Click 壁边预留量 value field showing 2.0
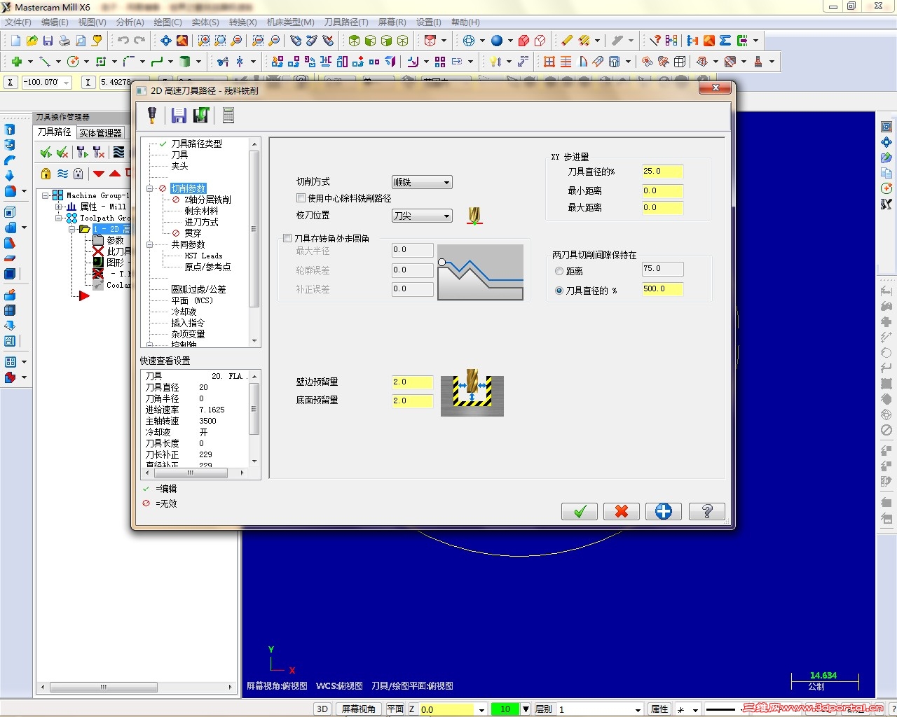 pos(412,382)
